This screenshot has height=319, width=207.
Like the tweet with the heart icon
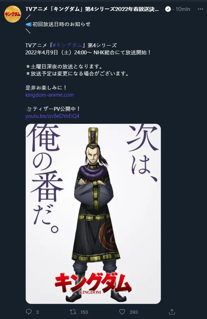[122, 312]
